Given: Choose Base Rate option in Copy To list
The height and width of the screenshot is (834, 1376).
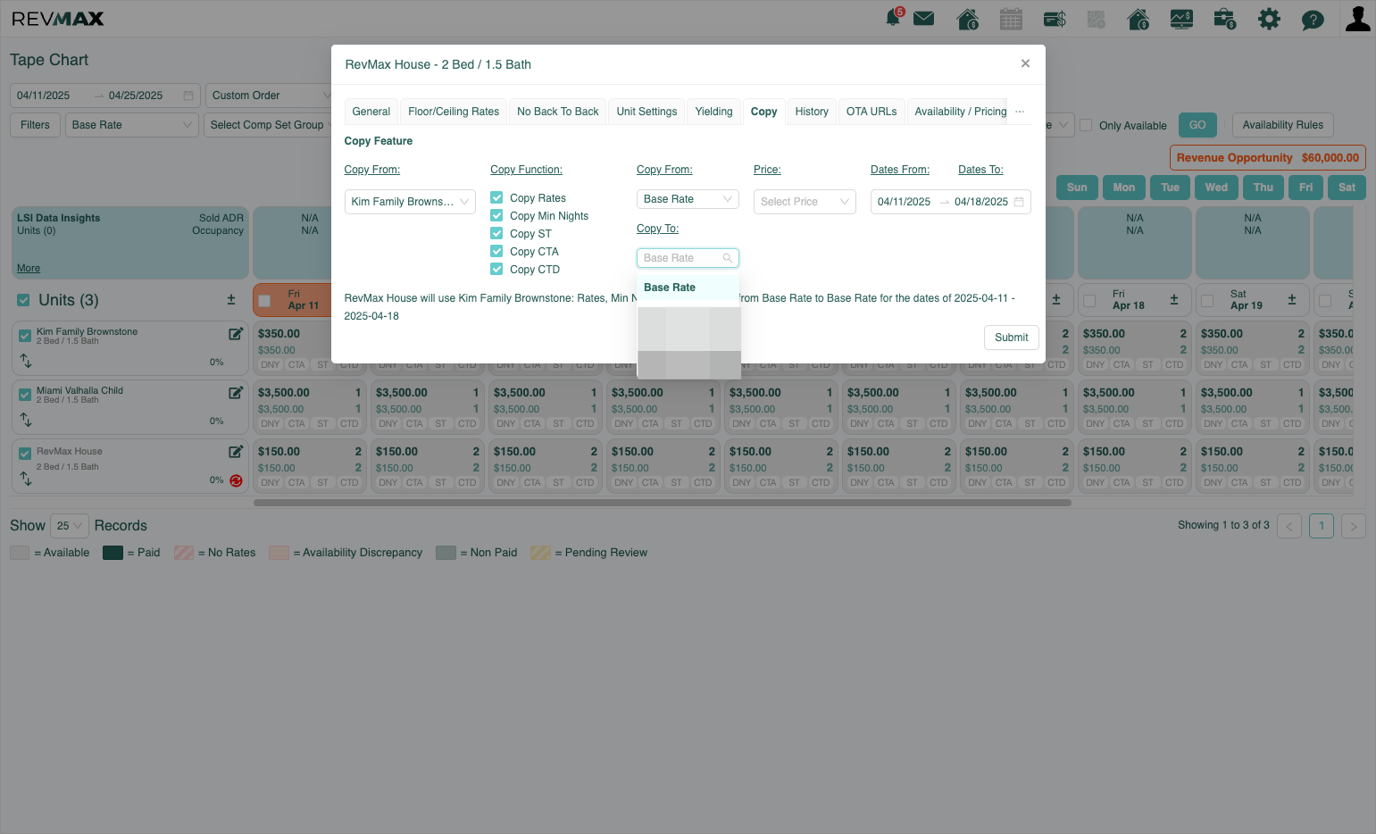Looking at the screenshot, I should [x=688, y=288].
